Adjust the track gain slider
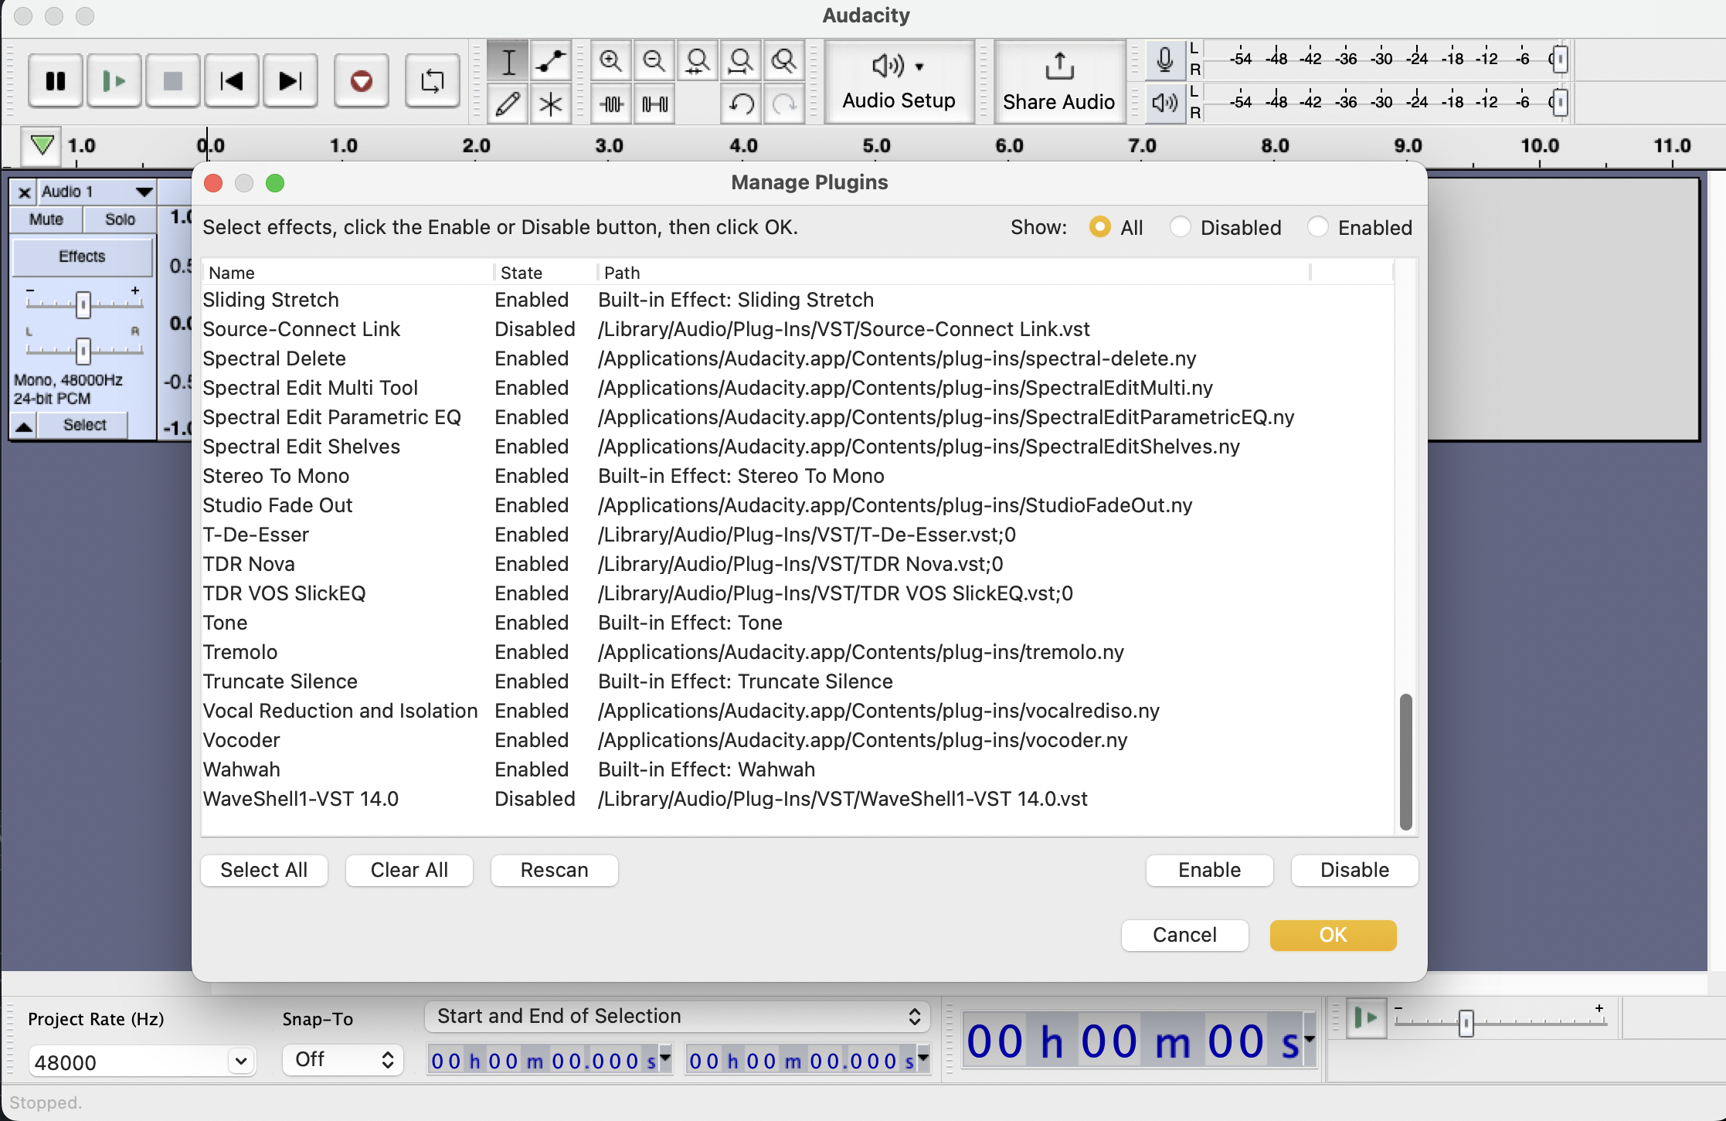This screenshot has width=1726, height=1121. pos(83,304)
